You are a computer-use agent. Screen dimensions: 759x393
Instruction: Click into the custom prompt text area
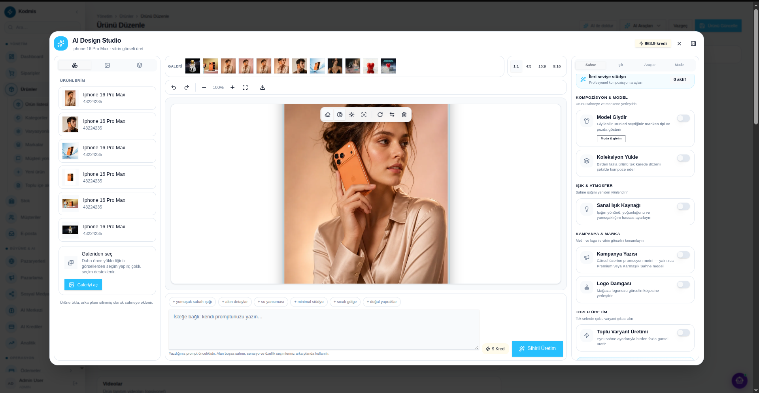click(x=324, y=329)
